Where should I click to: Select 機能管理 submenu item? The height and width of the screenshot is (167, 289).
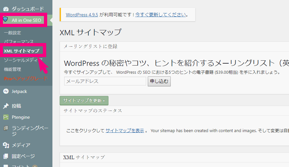[12, 69]
